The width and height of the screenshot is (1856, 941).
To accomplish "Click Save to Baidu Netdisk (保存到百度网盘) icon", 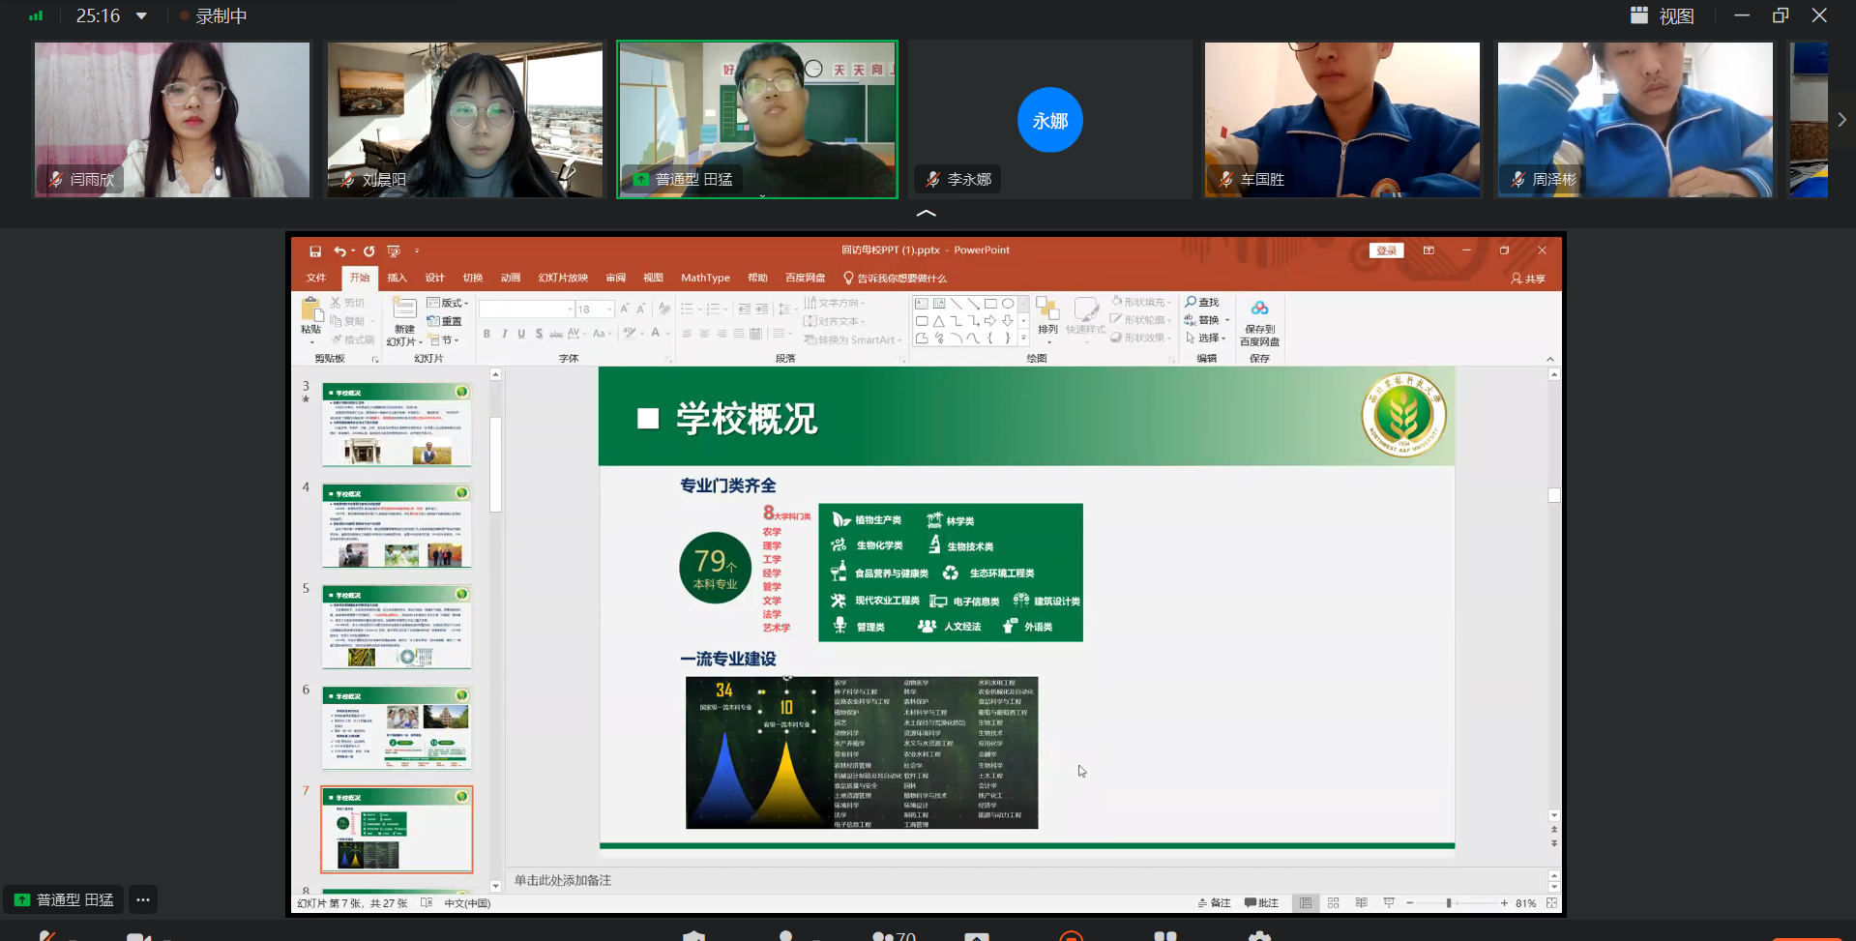I will (1259, 309).
